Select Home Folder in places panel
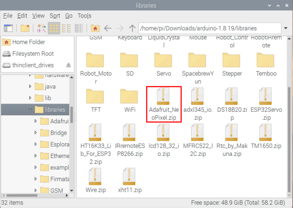 (x=37, y=42)
